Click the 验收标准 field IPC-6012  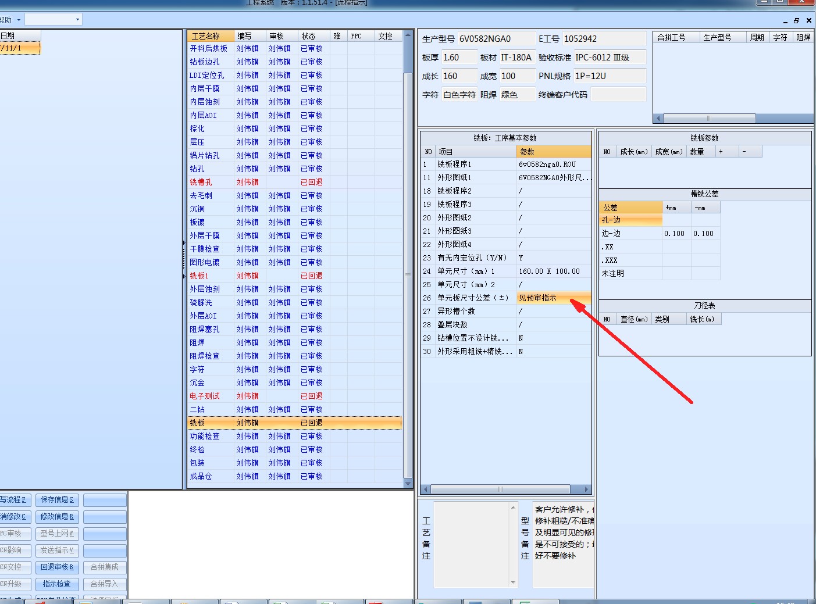pyautogui.click(x=610, y=58)
